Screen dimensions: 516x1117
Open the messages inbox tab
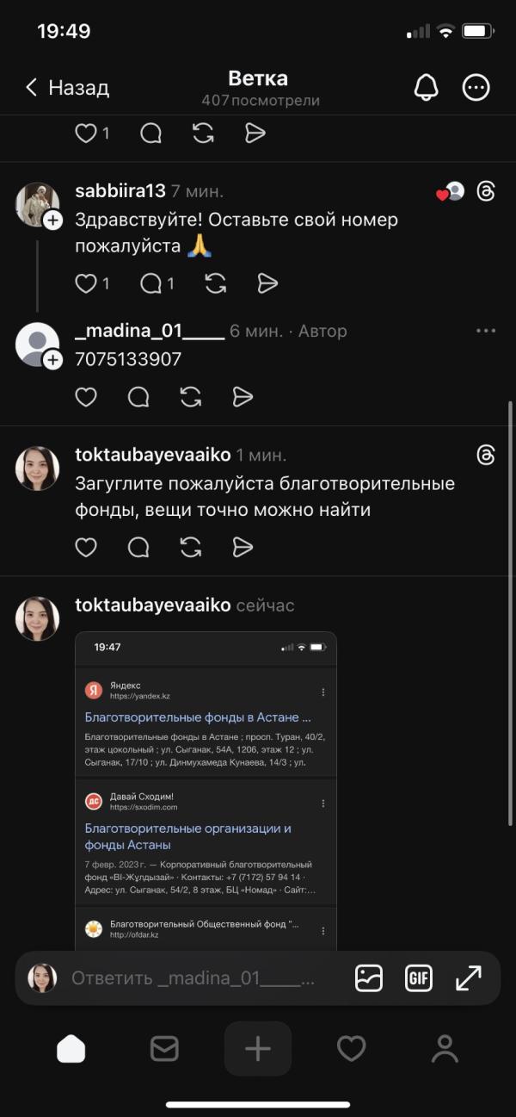tap(164, 1048)
